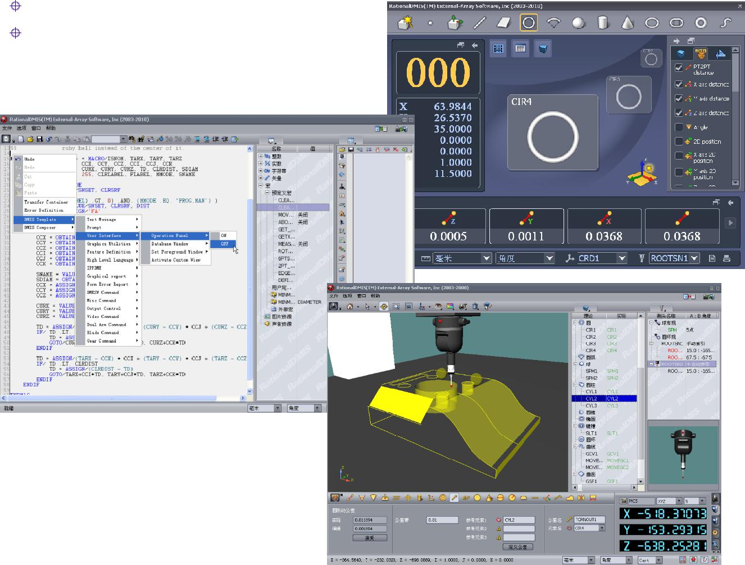Collapse the 圆柱 cylinder tree group
Screen dimensions: 745x565
575,385
